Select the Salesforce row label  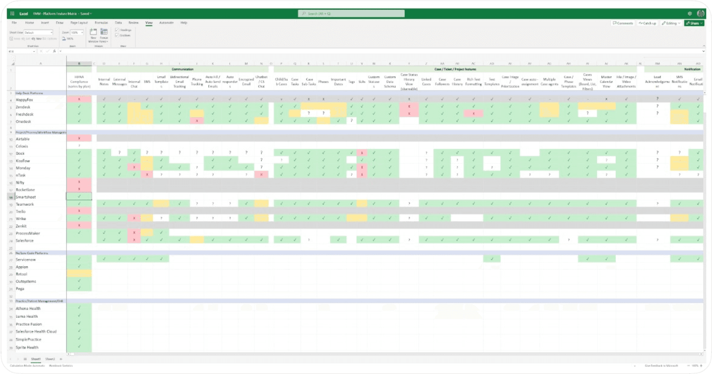24,240
